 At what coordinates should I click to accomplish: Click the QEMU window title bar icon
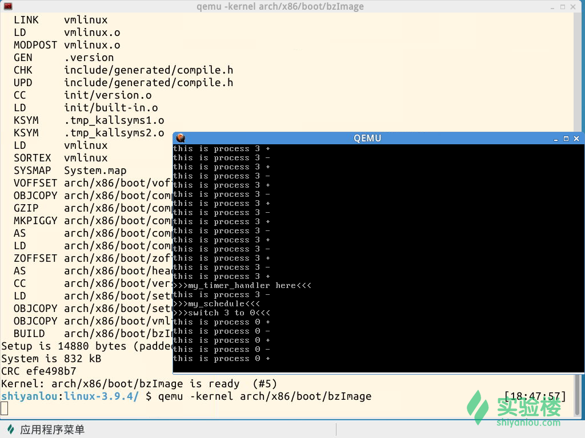click(x=181, y=138)
